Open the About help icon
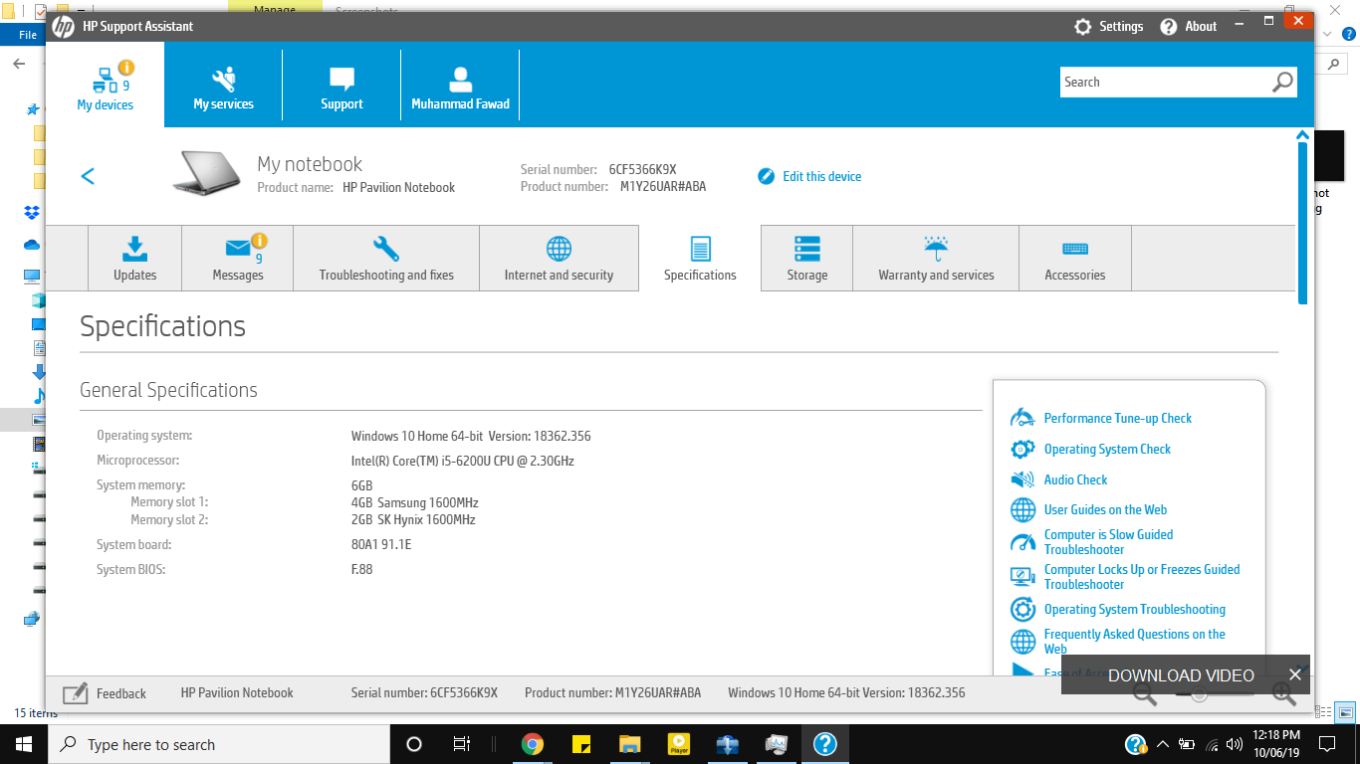1360x764 pixels. [1169, 27]
